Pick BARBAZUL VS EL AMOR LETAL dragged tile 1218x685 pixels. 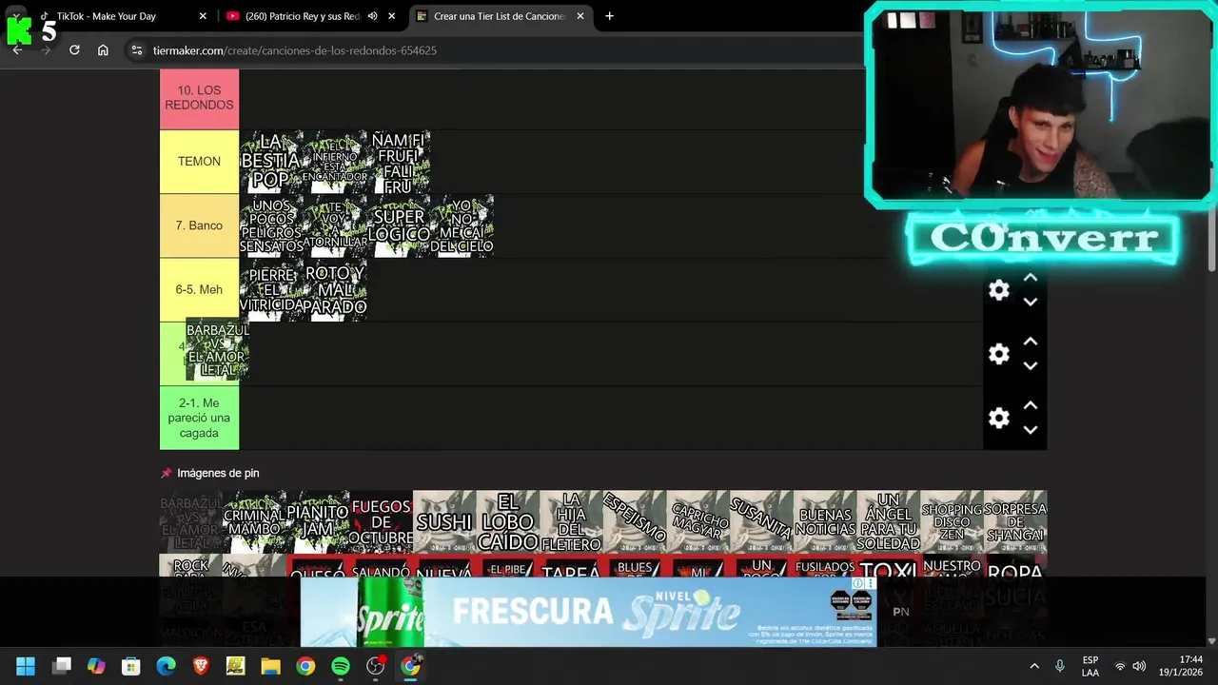point(217,350)
